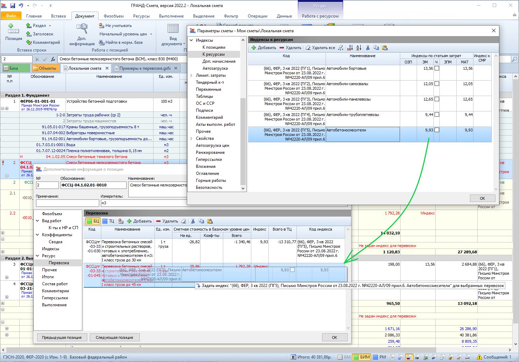The width and height of the screenshot is (519, 362).
Task: Collapse Ресурс node in position info tree
Action: click(x=37, y=256)
